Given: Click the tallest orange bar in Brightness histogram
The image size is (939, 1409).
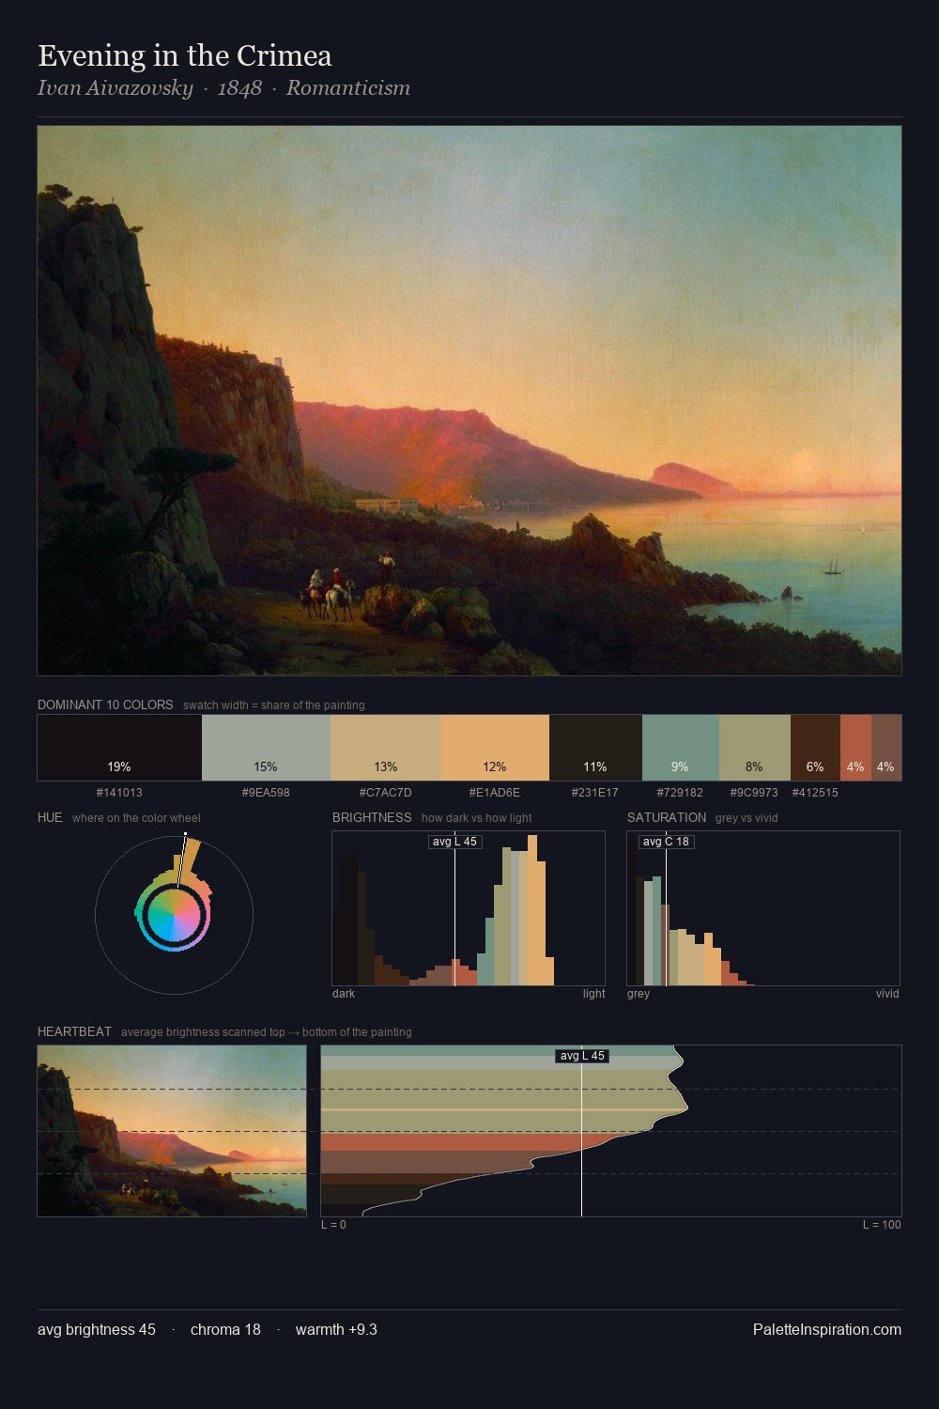Looking at the screenshot, I should point(533,910).
